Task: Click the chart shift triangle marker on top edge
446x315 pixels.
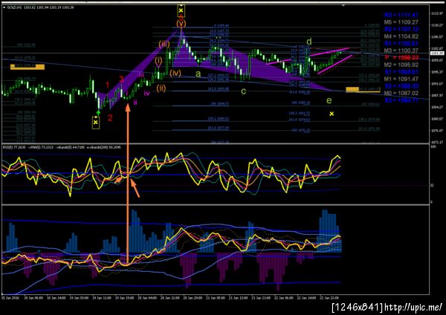Action: (343, 5)
